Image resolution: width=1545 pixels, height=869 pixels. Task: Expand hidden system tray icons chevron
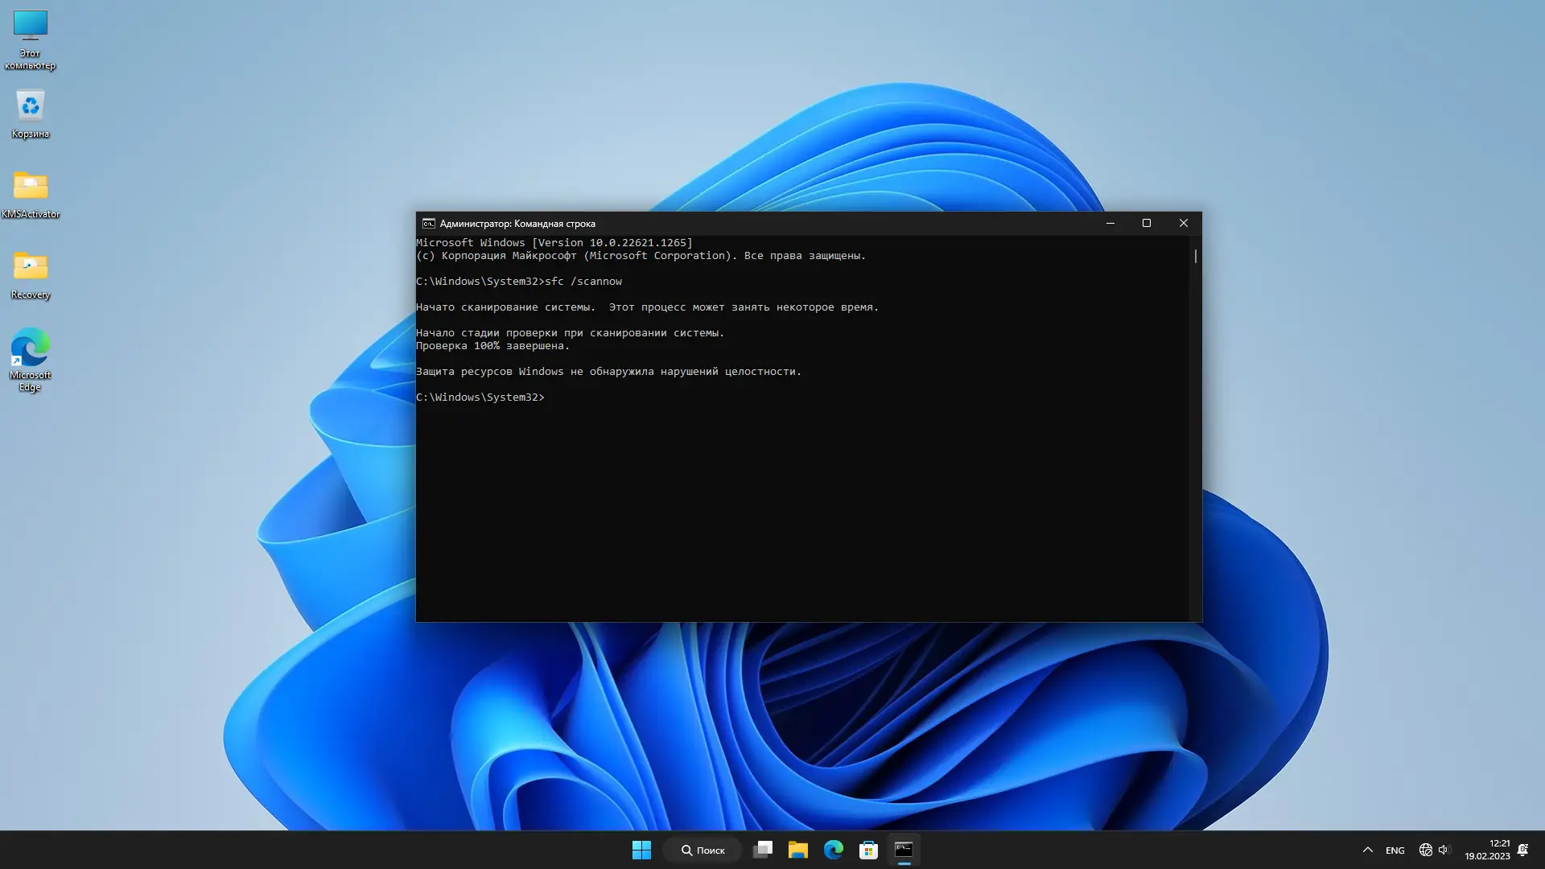pyautogui.click(x=1367, y=850)
